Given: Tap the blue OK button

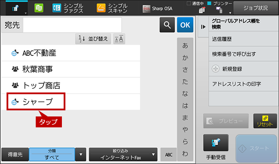Looking at the screenshot, I should point(185,25).
